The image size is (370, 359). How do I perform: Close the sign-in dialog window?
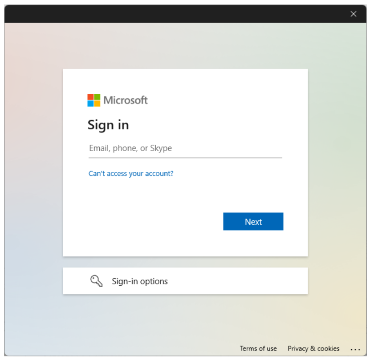[353, 14]
